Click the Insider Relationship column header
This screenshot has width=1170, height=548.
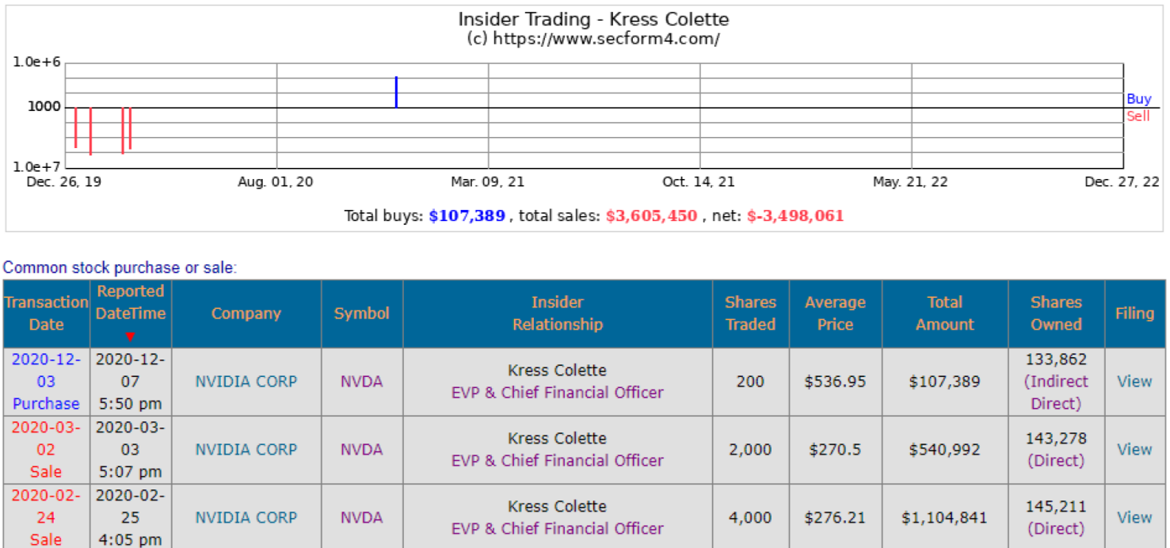[x=557, y=314]
